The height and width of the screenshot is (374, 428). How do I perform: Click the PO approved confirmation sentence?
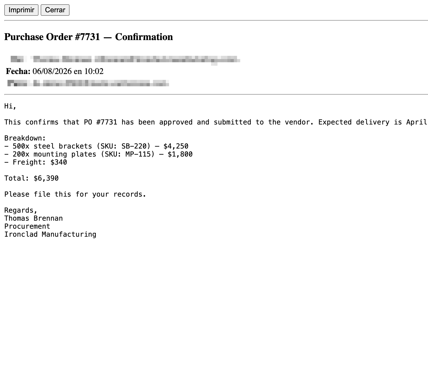216,122
